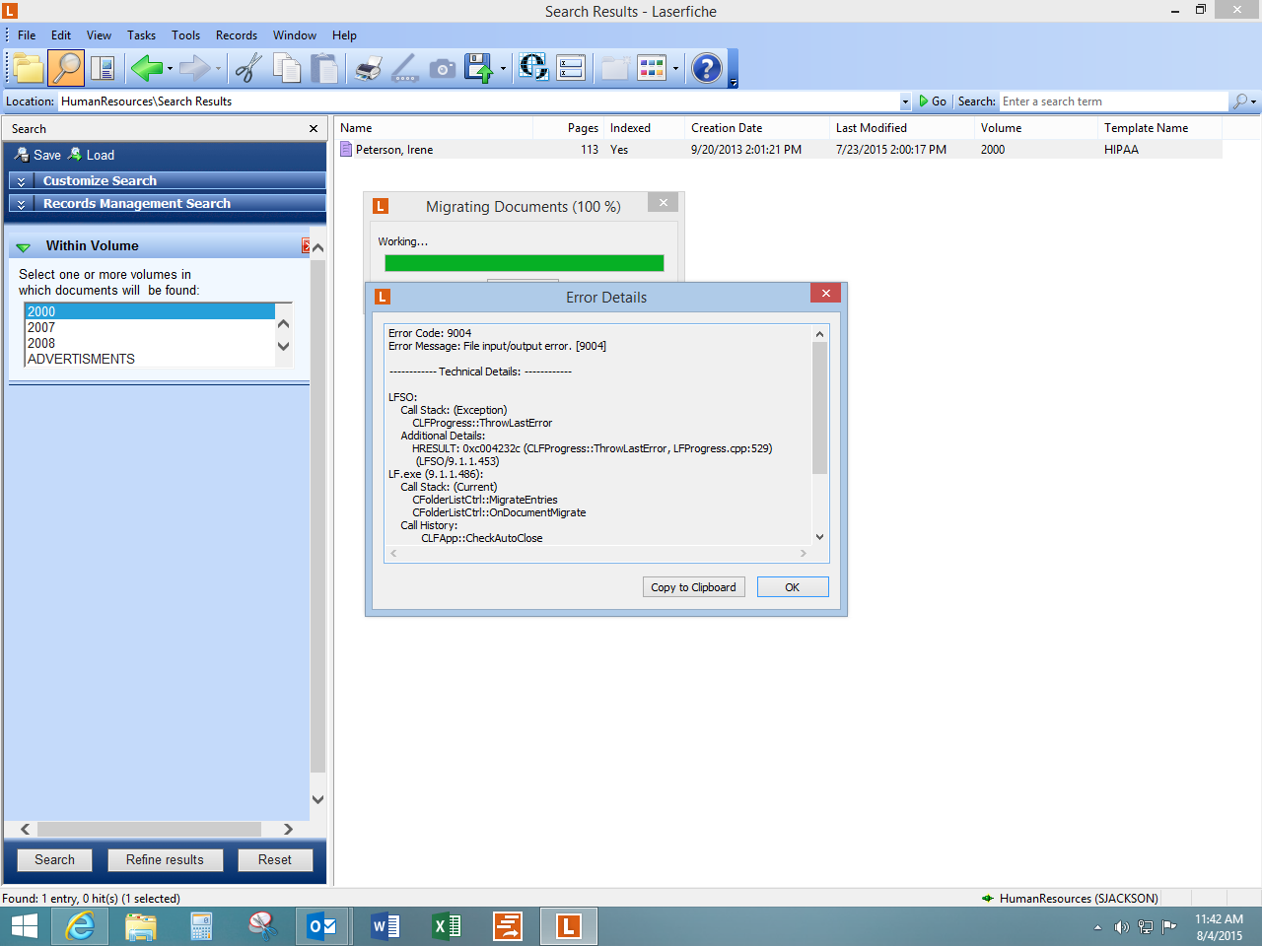Close the Error Details dialog
Image resolution: width=1262 pixels, height=946 pixels.
[x=826, y=293]
